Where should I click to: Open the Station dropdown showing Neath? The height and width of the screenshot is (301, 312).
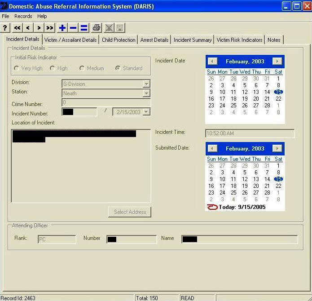146,93
